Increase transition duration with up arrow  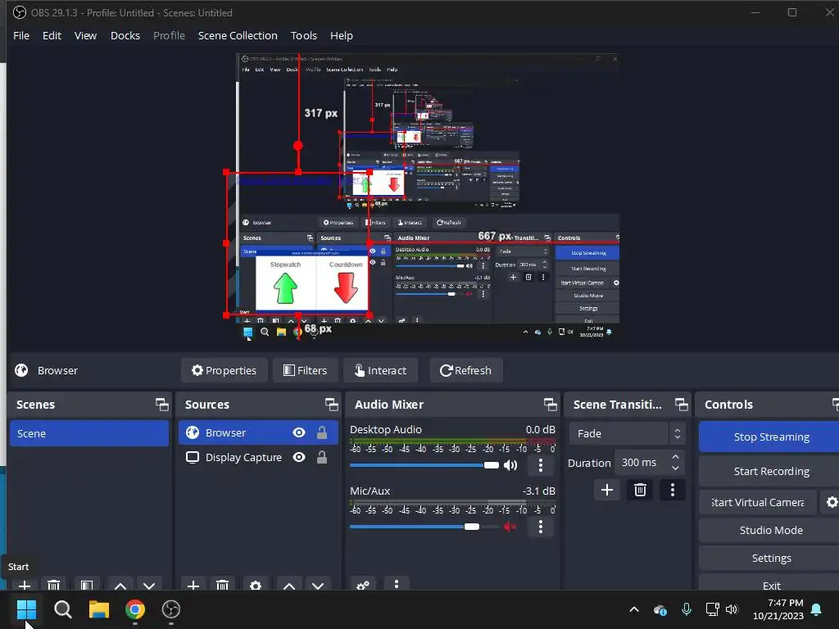(675, 457)
